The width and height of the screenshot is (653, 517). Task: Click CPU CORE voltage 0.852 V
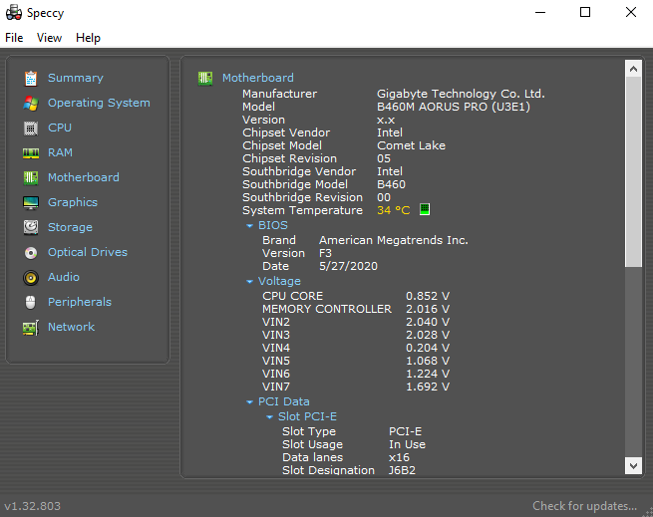(x=428, y=296)
